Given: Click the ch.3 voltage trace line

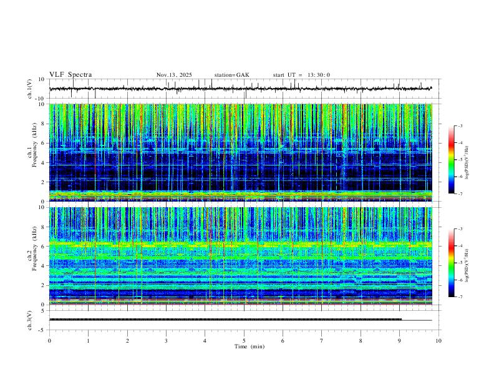Looking at the screenshot, I should [240, 320].
